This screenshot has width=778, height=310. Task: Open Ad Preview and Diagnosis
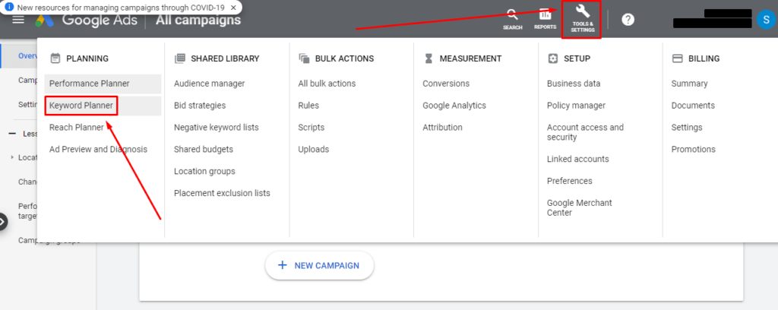click(98, 149)
